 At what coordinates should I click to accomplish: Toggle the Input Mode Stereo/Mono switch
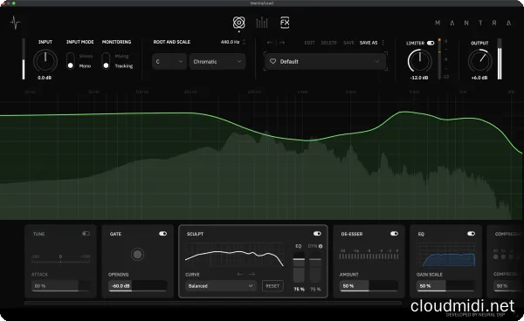[x=70, y=61]
